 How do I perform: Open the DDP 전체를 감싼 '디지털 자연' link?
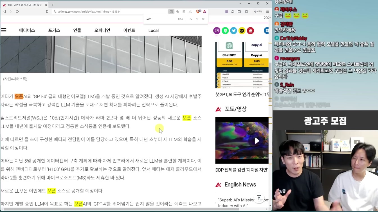[x=242, y=170]
